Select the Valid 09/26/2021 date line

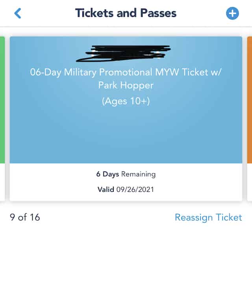(126, 189)
